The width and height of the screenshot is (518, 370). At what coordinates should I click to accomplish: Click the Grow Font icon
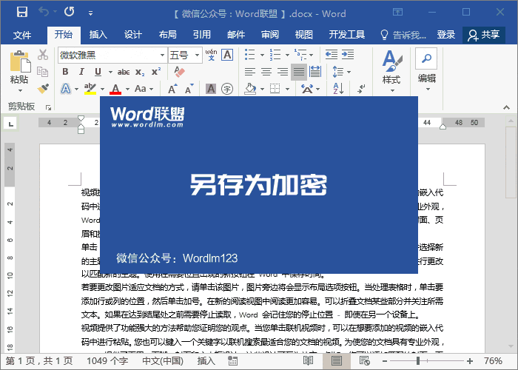(172, 89)
